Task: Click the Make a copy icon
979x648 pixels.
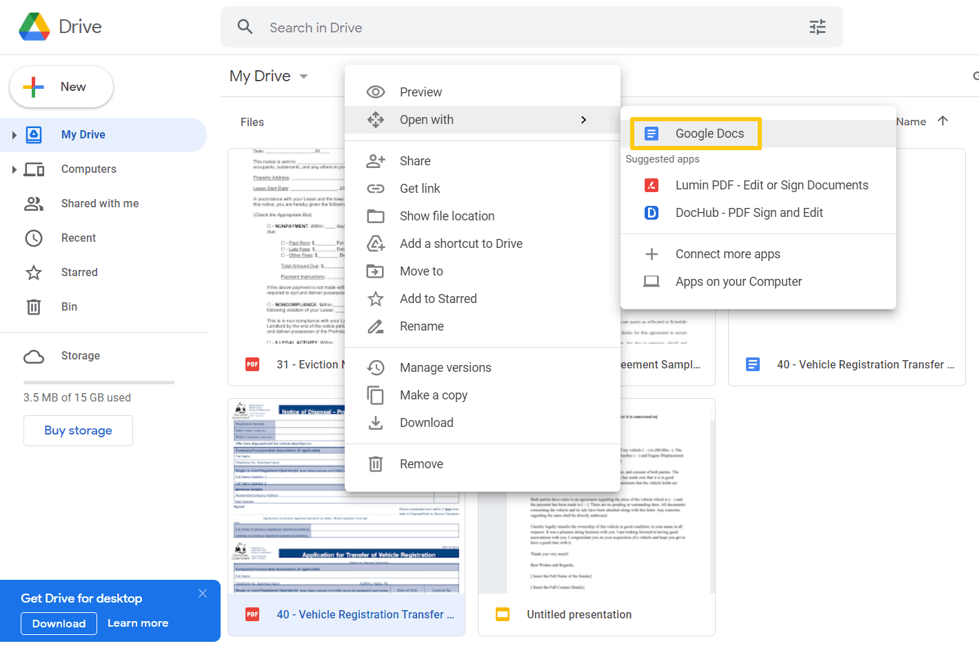Action: coord(376,395)
